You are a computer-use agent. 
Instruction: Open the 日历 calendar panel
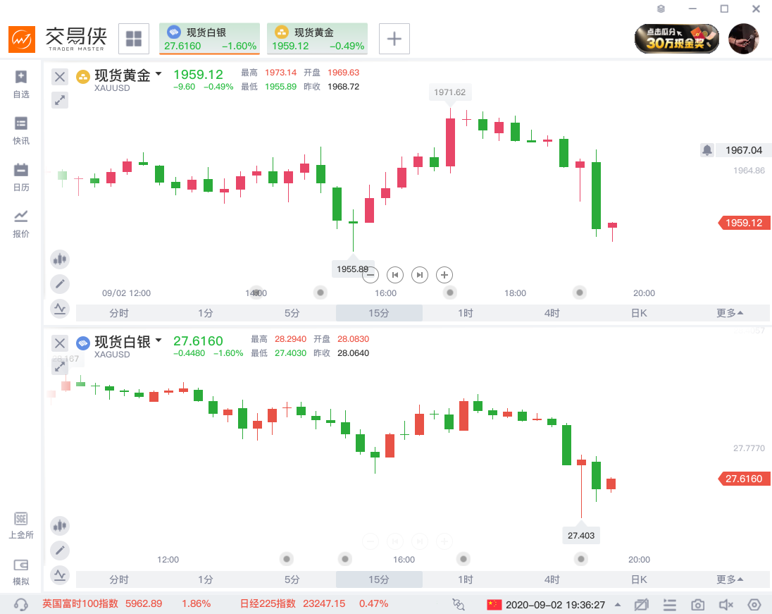[x=21, y=176]
